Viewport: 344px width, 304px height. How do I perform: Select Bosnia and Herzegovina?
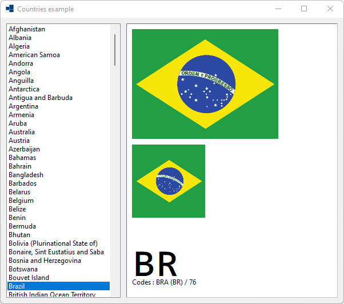[x=59, y=260]
